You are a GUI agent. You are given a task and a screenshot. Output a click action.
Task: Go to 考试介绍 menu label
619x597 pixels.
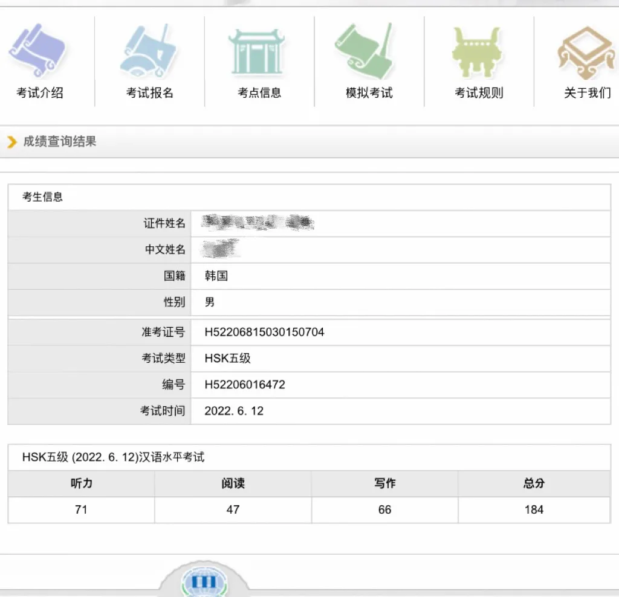40,93
